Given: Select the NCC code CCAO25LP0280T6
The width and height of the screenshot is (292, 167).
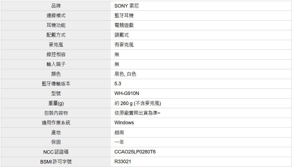Looking at the screenshot, I should click(x=135, y=152).
